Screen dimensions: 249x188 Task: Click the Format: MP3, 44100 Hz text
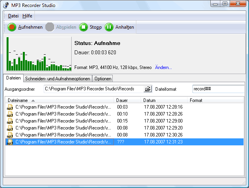(113, 67)
